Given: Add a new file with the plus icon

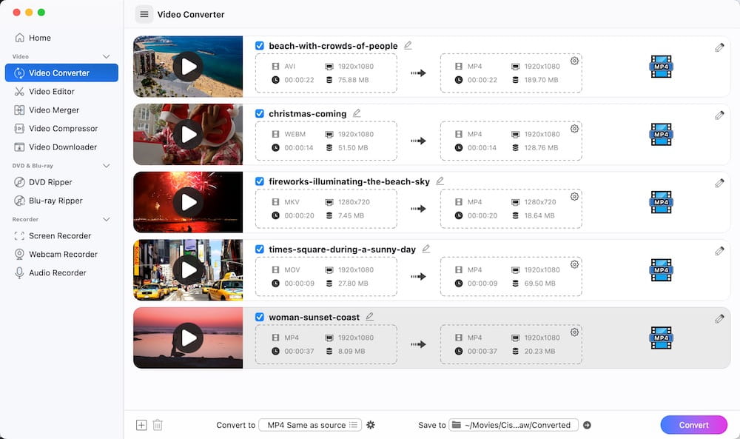Looking at the screenshot, I should [x=141, y=425].
